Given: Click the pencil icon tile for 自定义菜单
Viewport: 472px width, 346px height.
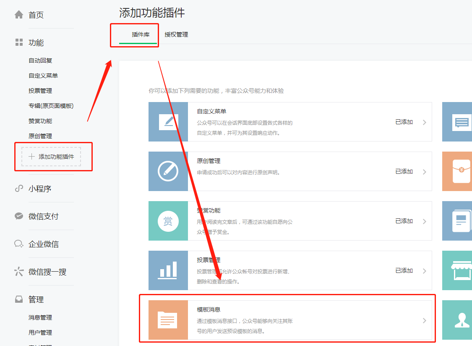Looking at the screenshot, I should [168, 122].
